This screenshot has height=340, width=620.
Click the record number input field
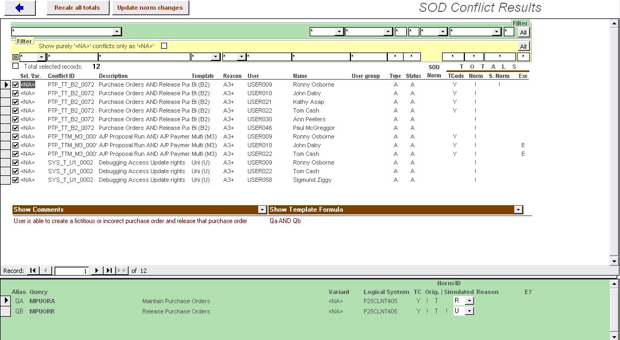click(x=72, y=271)
